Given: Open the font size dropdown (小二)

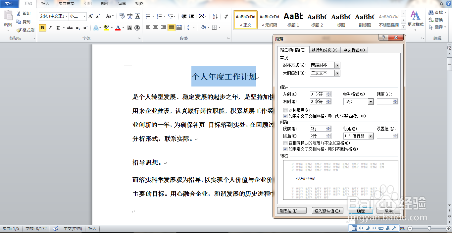Looking at the screenshot, I should pyautogui.click(x=84, y=16).
